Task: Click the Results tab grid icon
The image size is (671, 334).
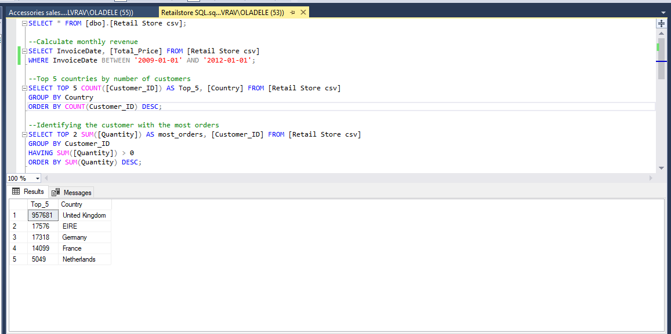Action: coord(16,192)
